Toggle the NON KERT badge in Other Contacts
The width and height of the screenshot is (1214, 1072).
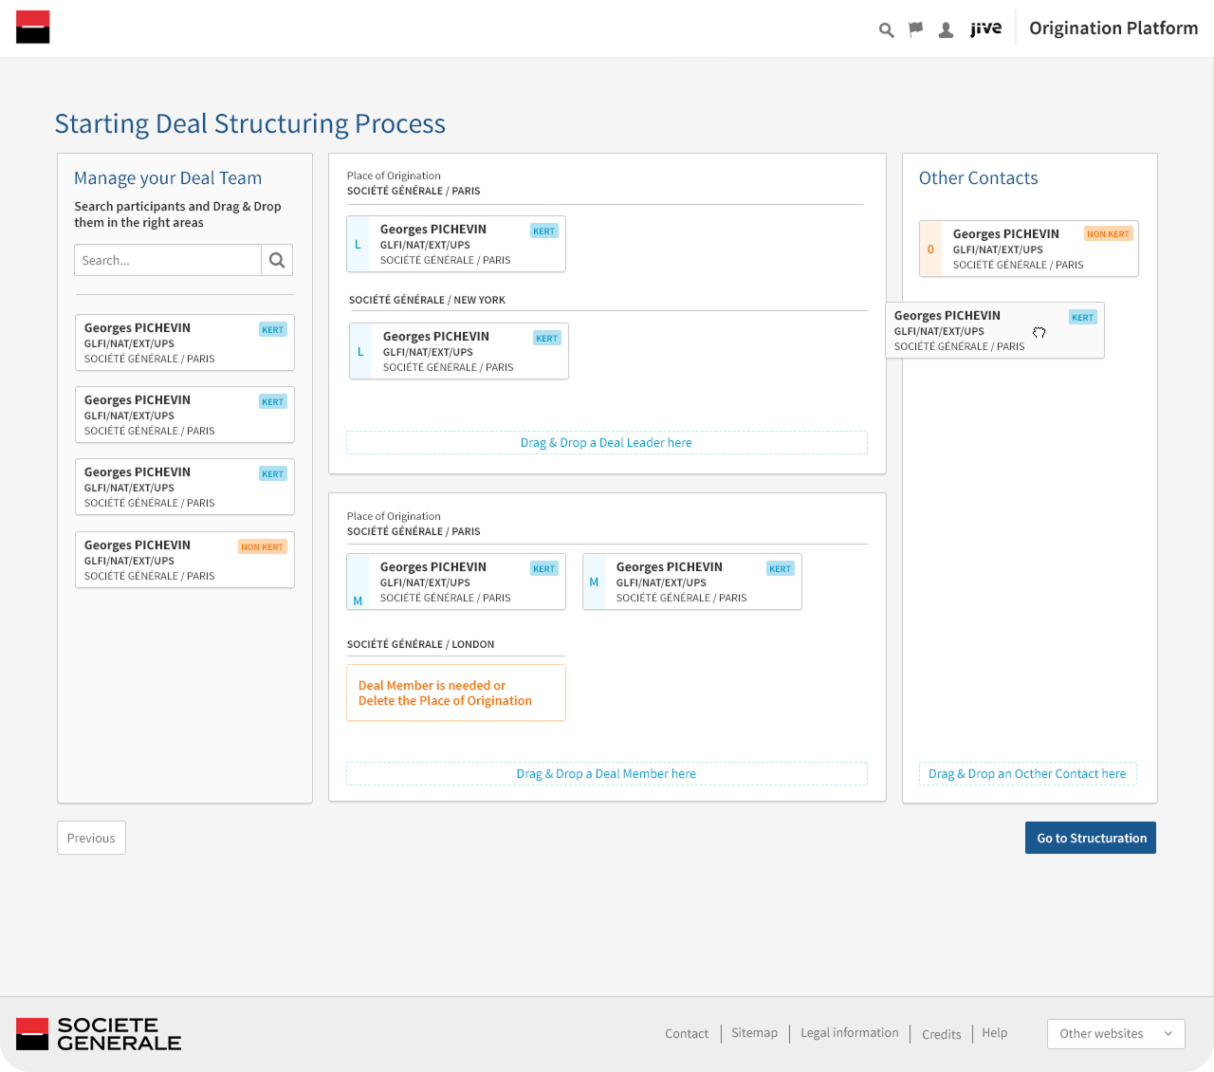1108,233
